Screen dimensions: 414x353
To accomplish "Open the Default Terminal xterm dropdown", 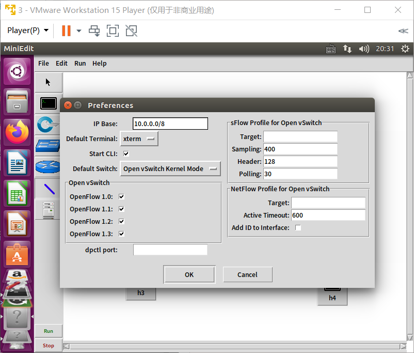I will coord(139,139).
